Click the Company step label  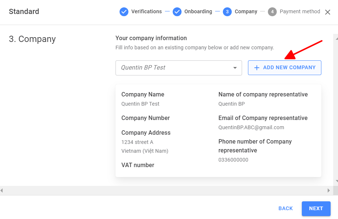(x=246, y=11)
